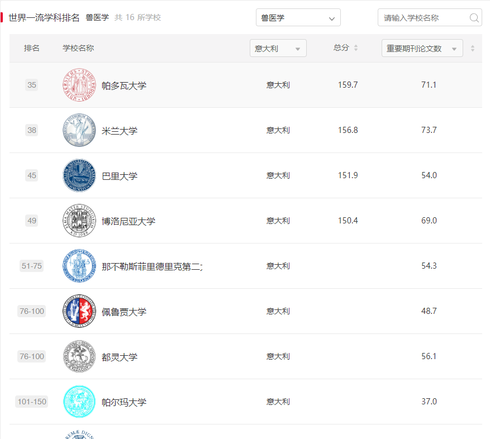The height and width of the screenshot is (439, 490).
Task: Click the Naples Federico II logo
Action: click(79, 266)
